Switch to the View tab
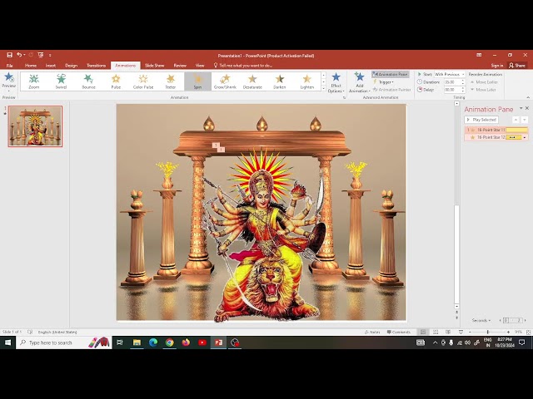The image size is (533, 399). [x=200, y=66]
